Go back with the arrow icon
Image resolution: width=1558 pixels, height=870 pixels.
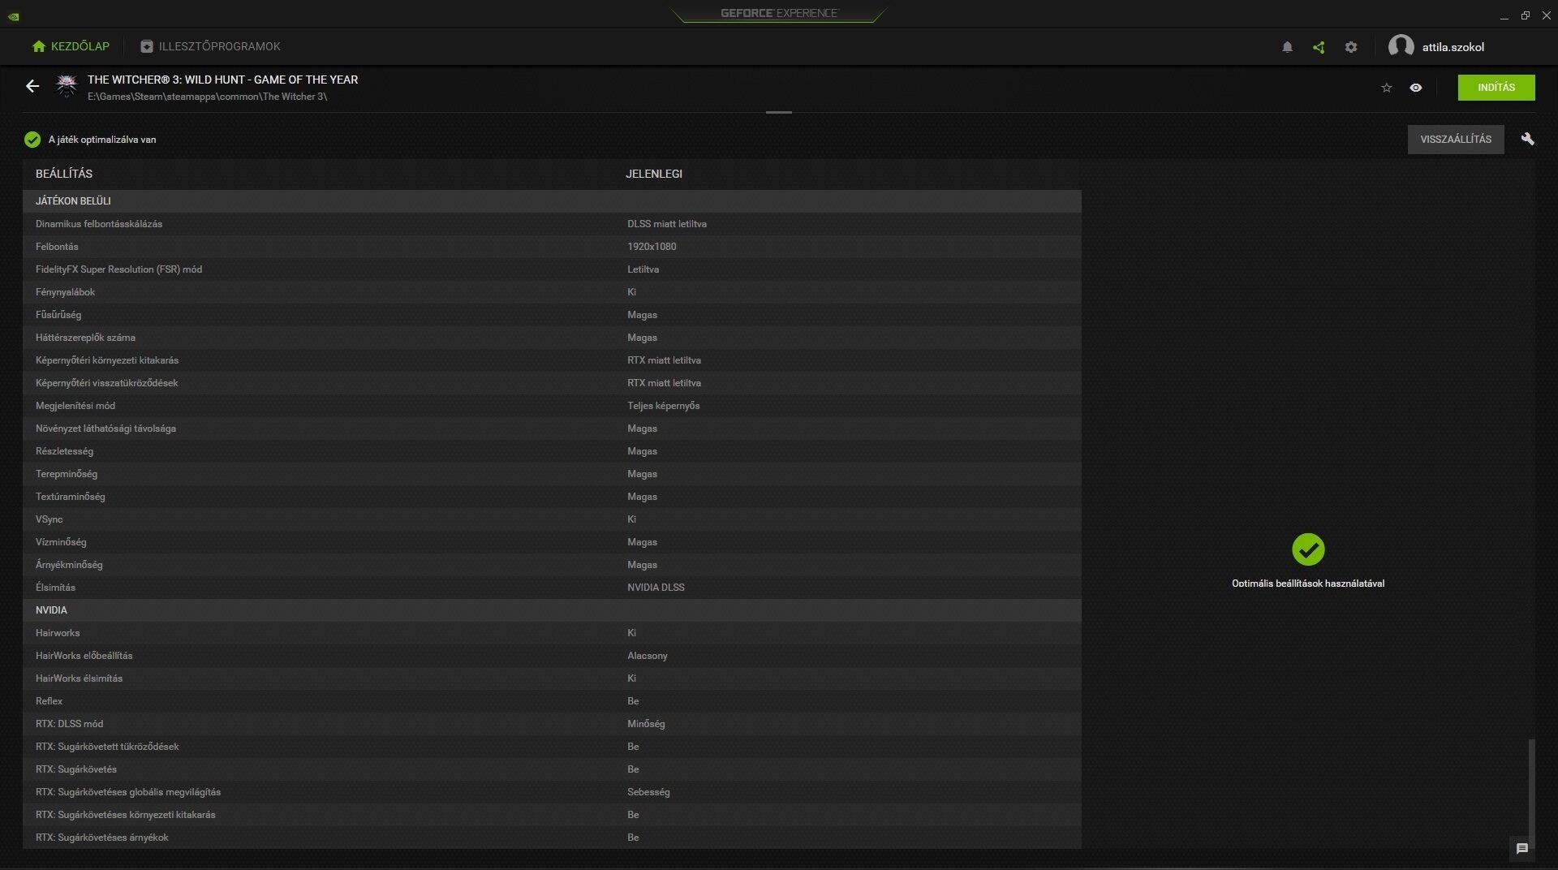[32, 86]
